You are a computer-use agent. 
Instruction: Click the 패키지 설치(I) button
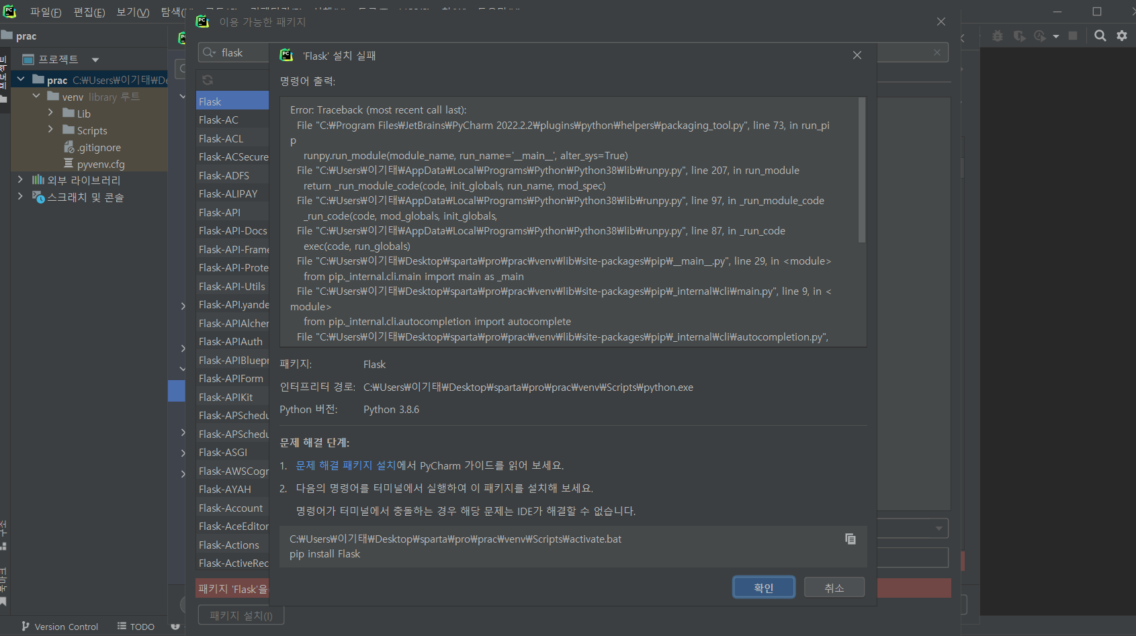[x=241, y=615]
